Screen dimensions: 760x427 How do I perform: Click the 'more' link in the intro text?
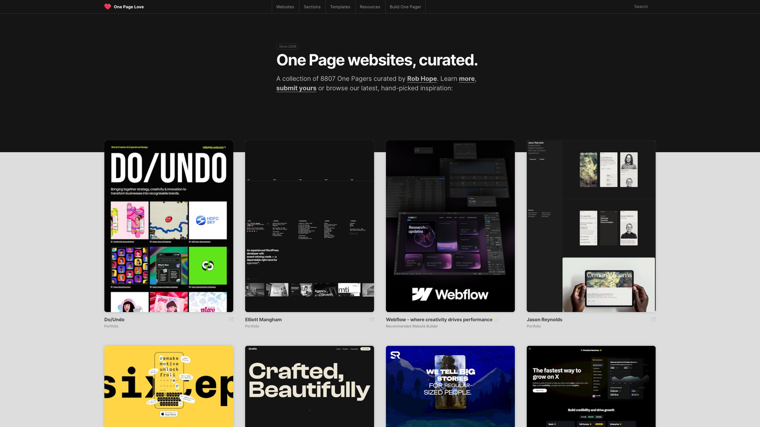click(467, 79)
